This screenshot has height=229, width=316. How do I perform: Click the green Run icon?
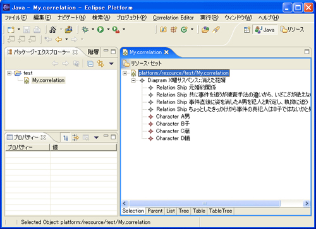coord(100,30)
